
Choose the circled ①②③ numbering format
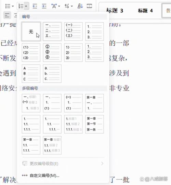tap(52, 53)
